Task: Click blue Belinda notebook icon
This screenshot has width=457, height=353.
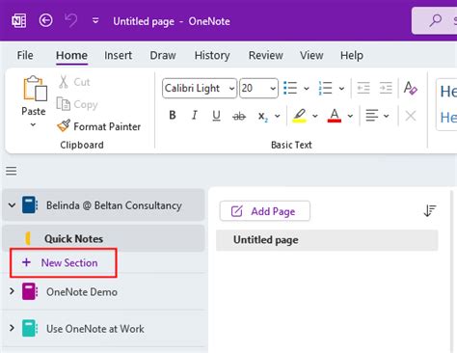Action: [30, 204]
